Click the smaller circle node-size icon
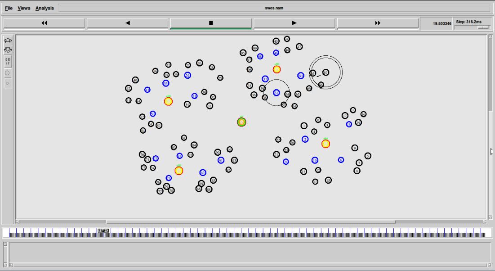The image size is (495, 271). [8, 83]
